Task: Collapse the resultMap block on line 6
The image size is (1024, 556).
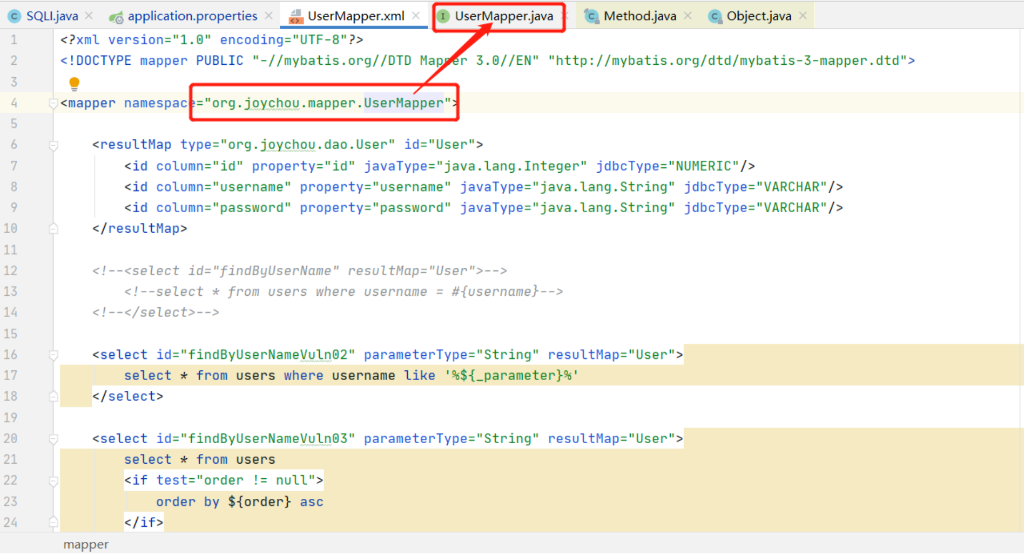Action: click(53, 145)
